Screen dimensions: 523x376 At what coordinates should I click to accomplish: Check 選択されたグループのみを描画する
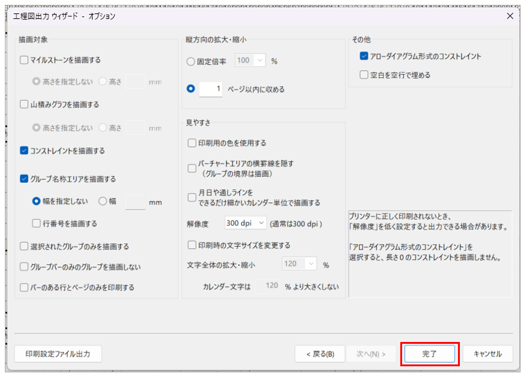[24, 247]
